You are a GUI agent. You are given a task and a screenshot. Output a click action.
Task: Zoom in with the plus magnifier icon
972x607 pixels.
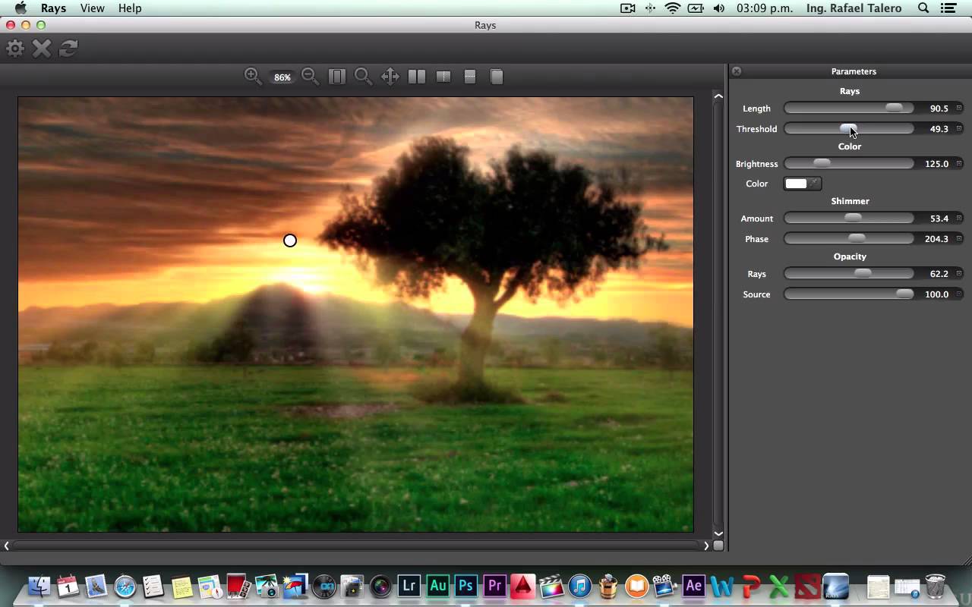point(253,76)
